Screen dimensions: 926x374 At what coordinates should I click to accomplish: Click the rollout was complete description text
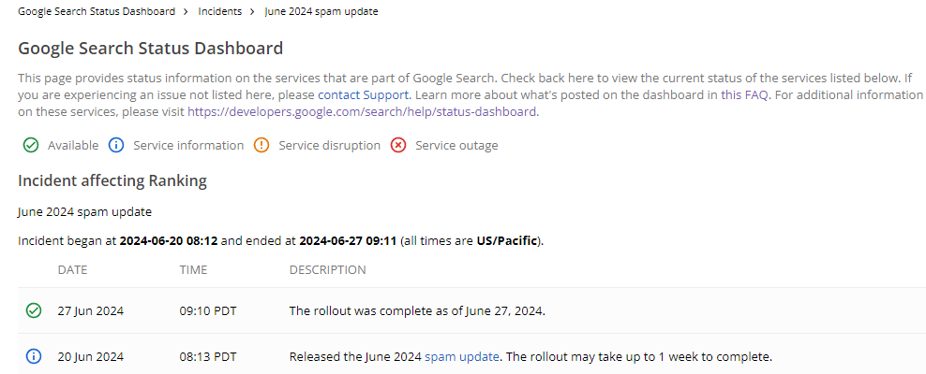tap(416, 311)
